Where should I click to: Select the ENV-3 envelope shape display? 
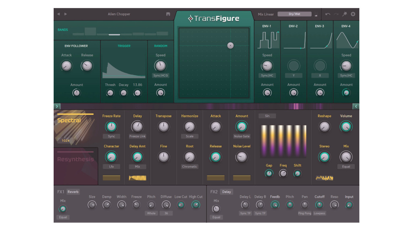(321, 40)
